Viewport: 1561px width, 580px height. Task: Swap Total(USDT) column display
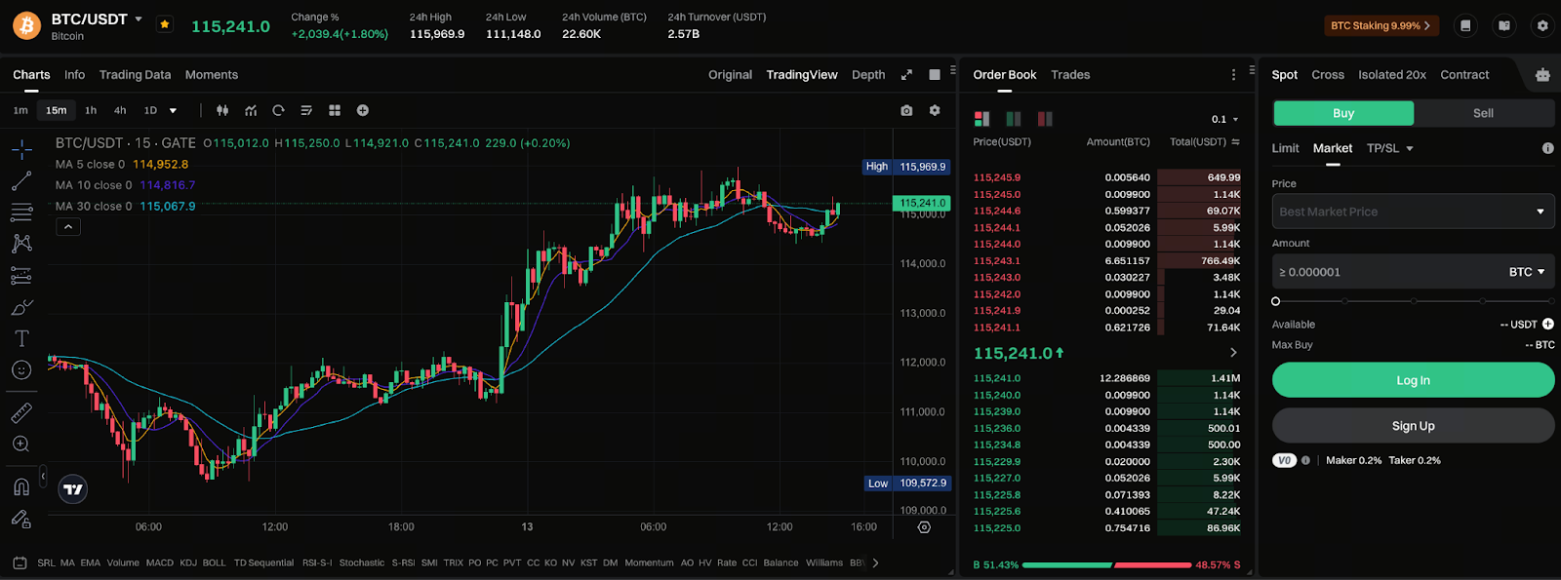tap(1236, 142)
